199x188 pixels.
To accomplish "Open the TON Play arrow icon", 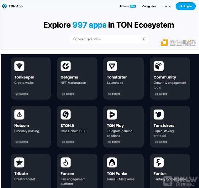I will [112, 114].
